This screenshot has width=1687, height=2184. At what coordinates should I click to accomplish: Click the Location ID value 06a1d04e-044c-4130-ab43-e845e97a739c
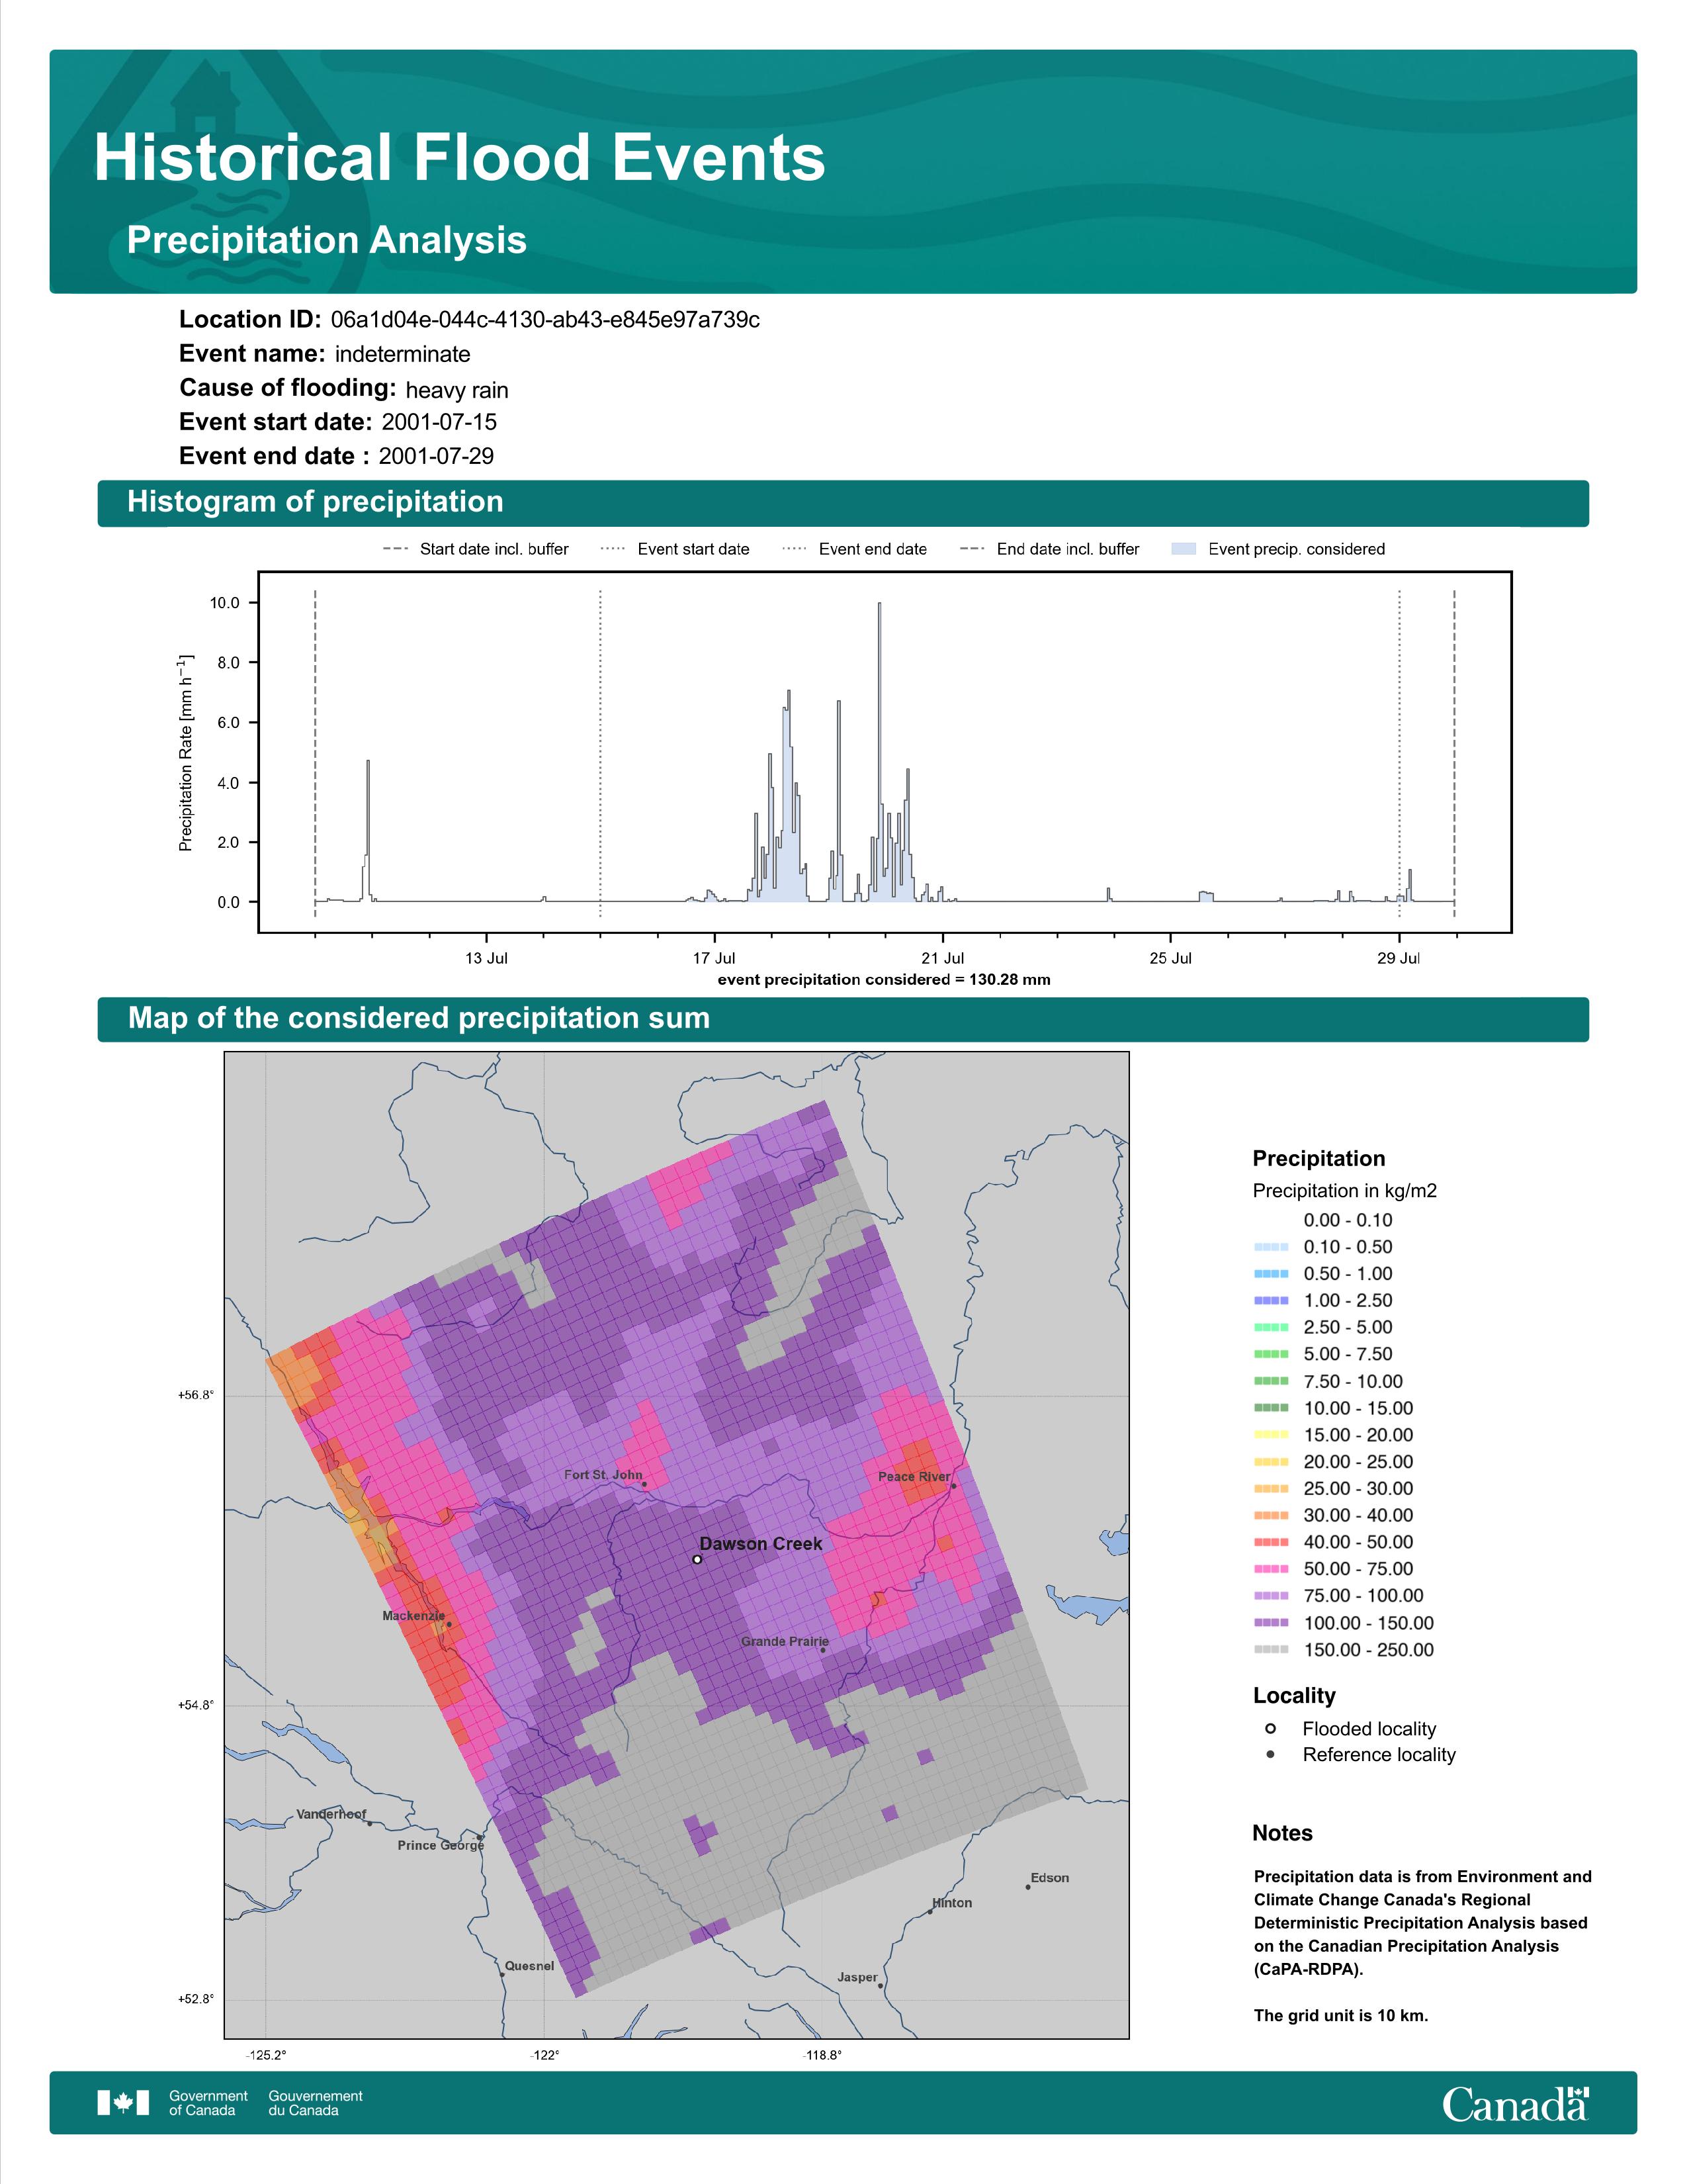pos(544,320)
